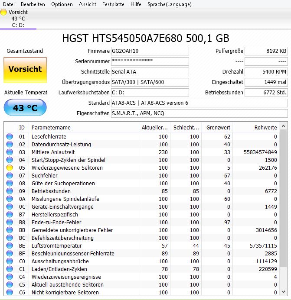Open the Ansicht menu
Viewport: 291px width, 300px height.
click(x=88, y=4)
